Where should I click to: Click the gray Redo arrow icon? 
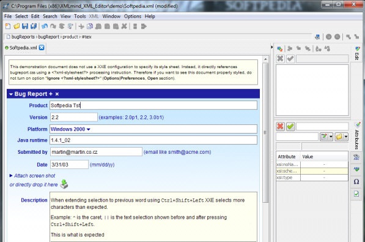[53, 26]
